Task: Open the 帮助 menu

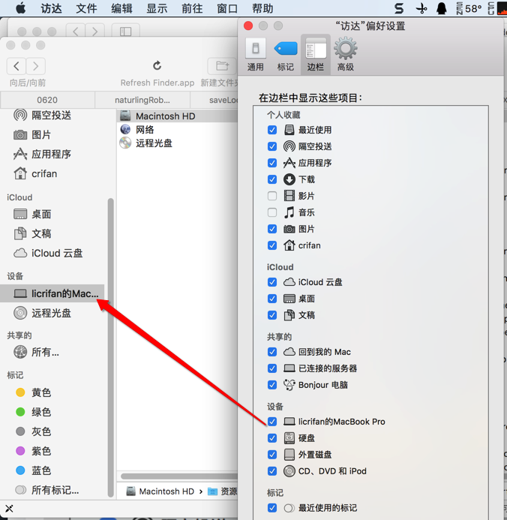Action: tap(262, 8)
